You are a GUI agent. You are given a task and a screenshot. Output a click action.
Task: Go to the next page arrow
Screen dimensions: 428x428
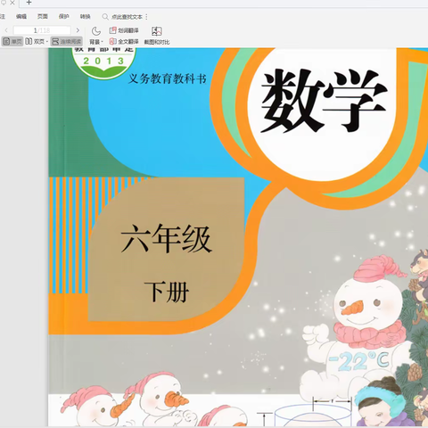tap(78, 30)
